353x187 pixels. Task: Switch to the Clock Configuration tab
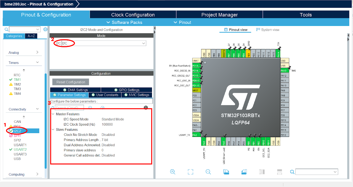pyautogui.click(x=133, y=15)
